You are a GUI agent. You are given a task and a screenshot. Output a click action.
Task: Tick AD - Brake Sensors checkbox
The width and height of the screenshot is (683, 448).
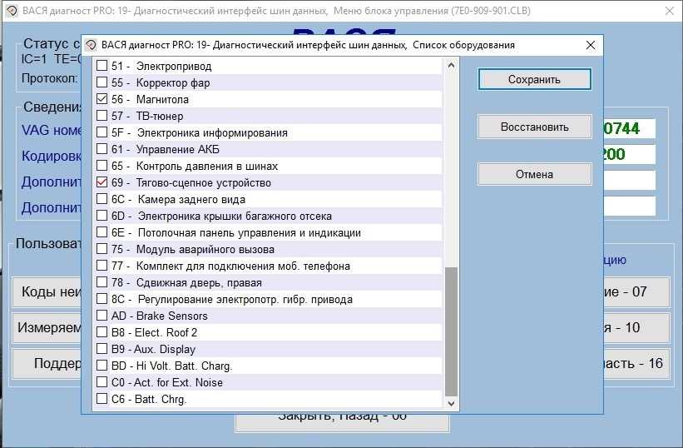[x=101, y=316]
